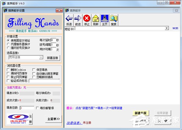Image resolution: width=182 pixels, height=130 pixels.
Task: Click the 当前方案名: 无 label
Action: (x=16, y=88)
